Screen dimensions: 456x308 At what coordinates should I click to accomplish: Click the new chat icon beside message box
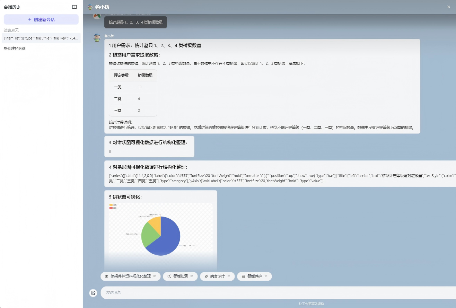tap(93, 293)
